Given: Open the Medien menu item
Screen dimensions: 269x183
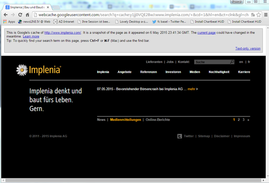Looking at the screenshot, I should 195,72.
